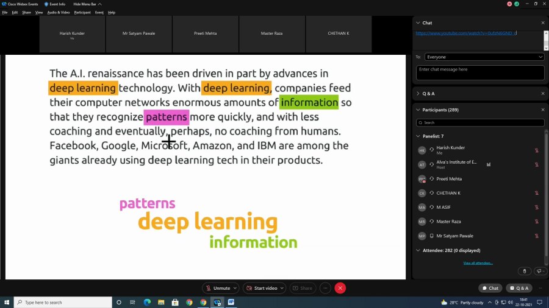The height and width of the screenshot is (308, 549).
Task: Click the raise hand button
Action: [524, 271]
